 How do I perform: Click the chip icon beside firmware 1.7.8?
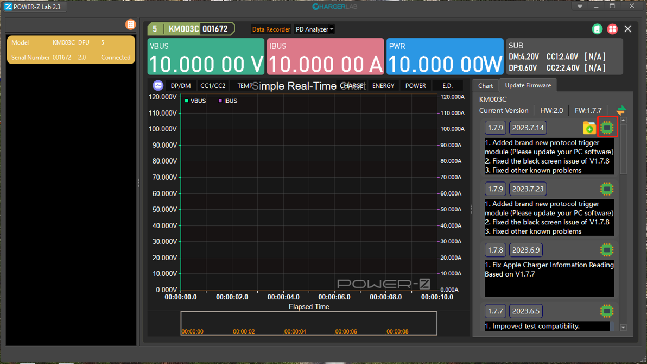(607, 250)
